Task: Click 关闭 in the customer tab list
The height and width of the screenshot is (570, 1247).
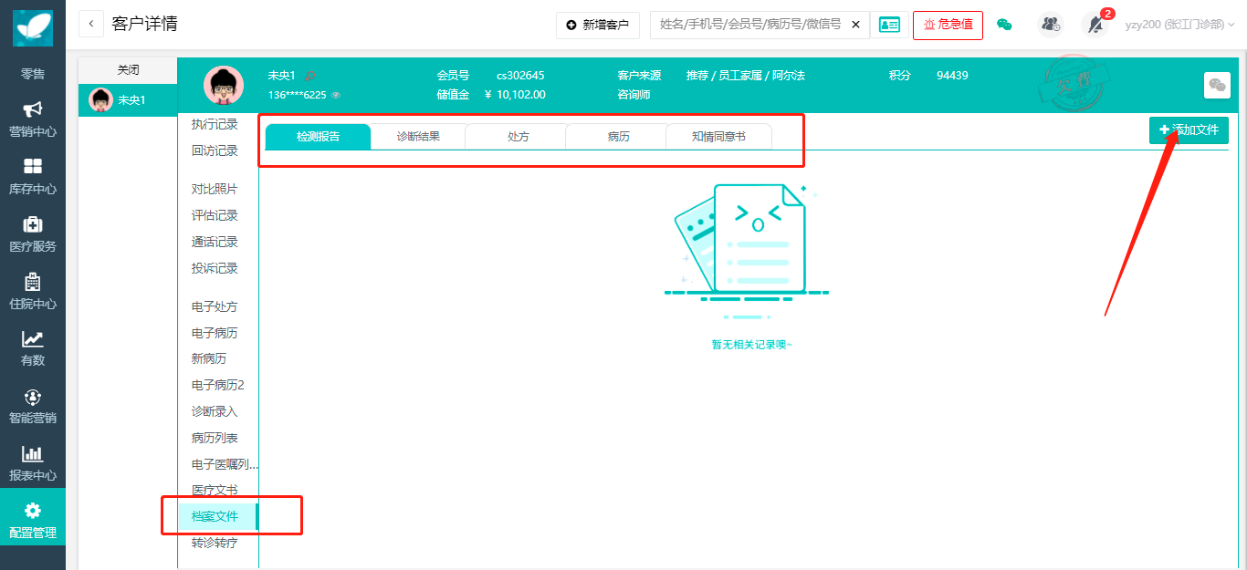Action: 129,69
